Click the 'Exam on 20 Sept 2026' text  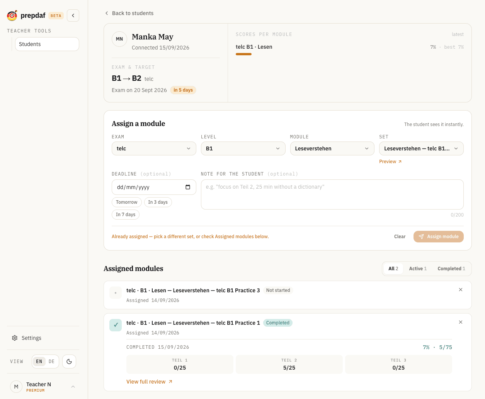[139, 90]
